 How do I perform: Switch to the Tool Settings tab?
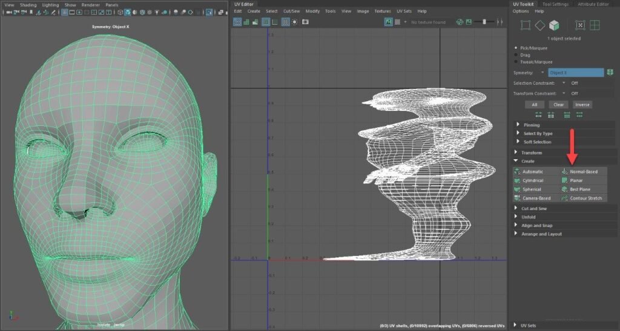(555, 4)
